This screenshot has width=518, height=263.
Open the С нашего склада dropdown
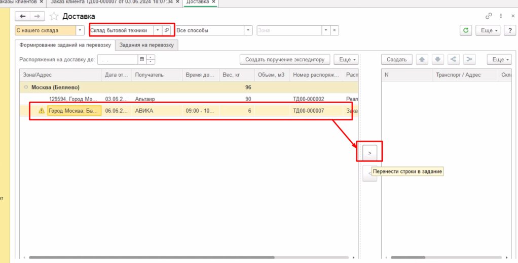(80, 30)
